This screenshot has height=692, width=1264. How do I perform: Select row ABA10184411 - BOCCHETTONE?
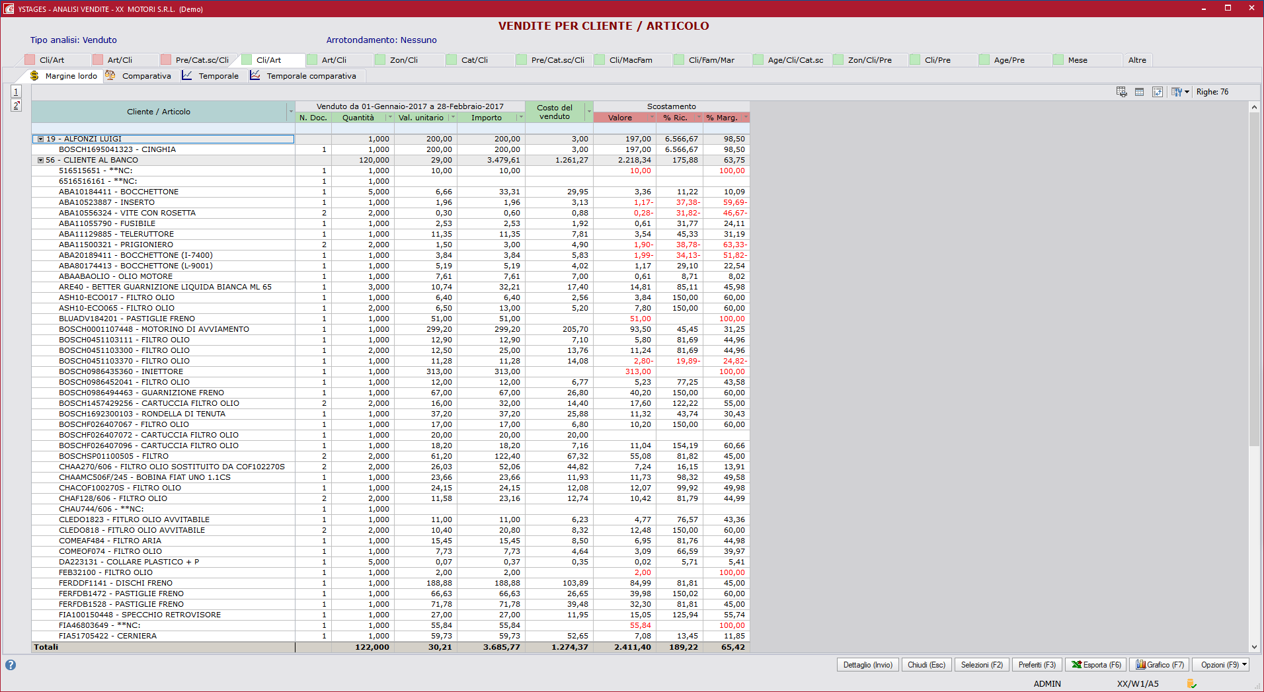pos(391,192)
